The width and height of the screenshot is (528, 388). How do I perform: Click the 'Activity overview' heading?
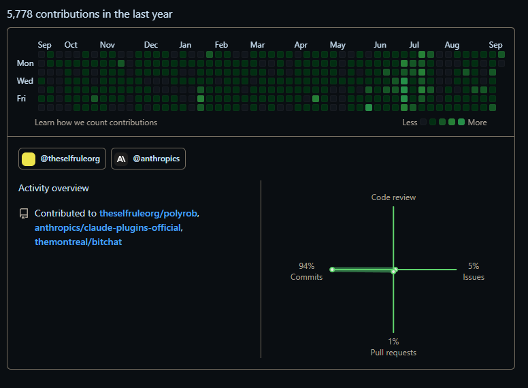click(54, 188)
